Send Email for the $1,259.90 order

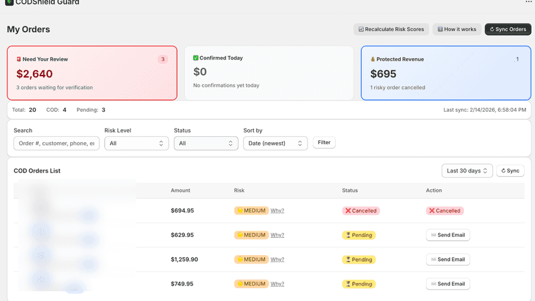click(x=448, y=260)
